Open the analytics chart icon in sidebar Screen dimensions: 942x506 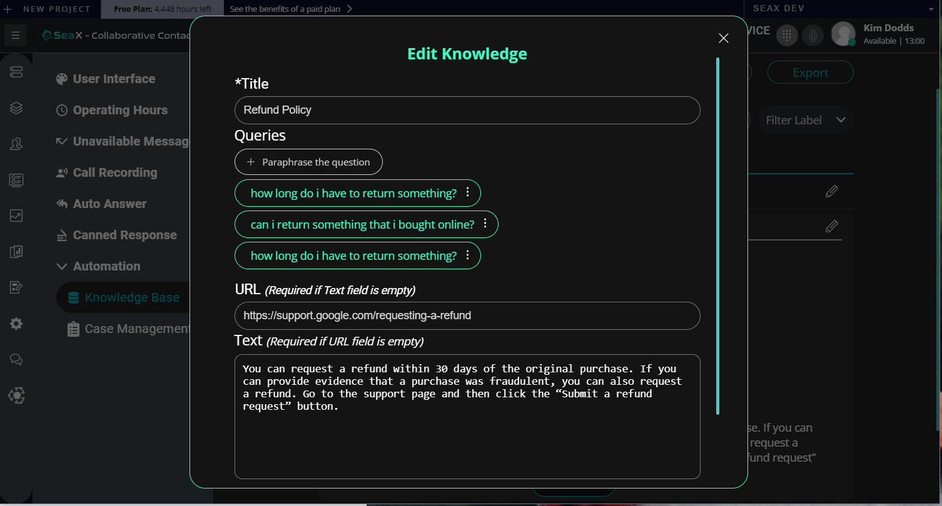(x=16, y=216)
